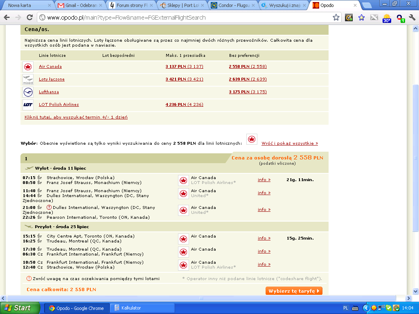Click the 'Maks. 1 przesiadka' column header
This screenshot has width=419, height=314.
coord(185,56)
